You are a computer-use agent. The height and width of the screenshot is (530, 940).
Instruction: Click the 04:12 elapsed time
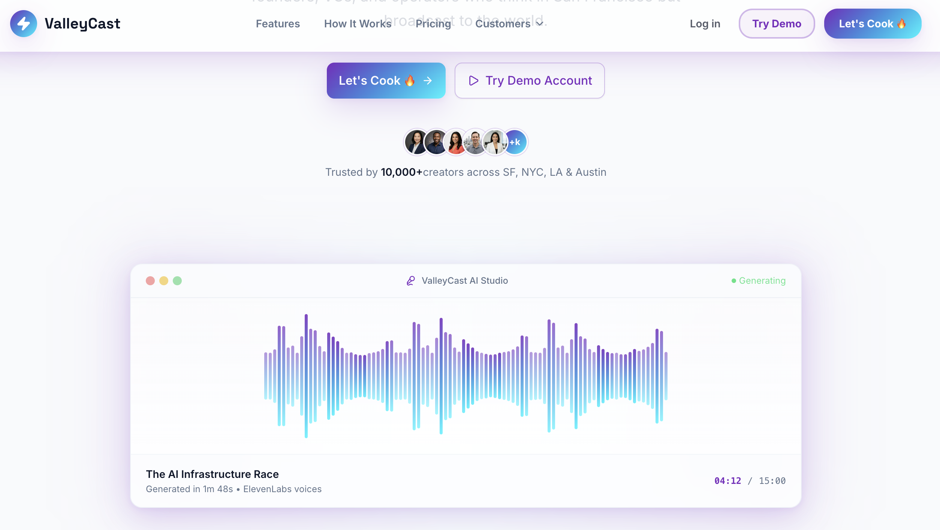pyautogui.click(x=727, y=481)
